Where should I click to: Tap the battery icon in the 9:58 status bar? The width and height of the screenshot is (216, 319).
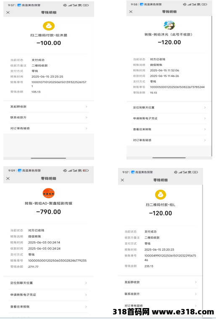[204, 4]
